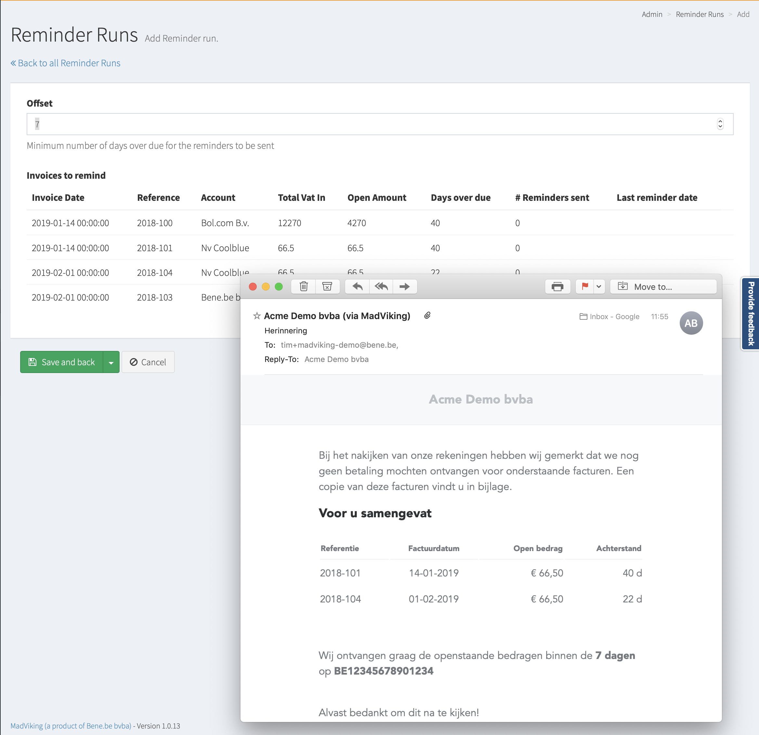
Task: Click the print icon
Action: click(557, 287)
